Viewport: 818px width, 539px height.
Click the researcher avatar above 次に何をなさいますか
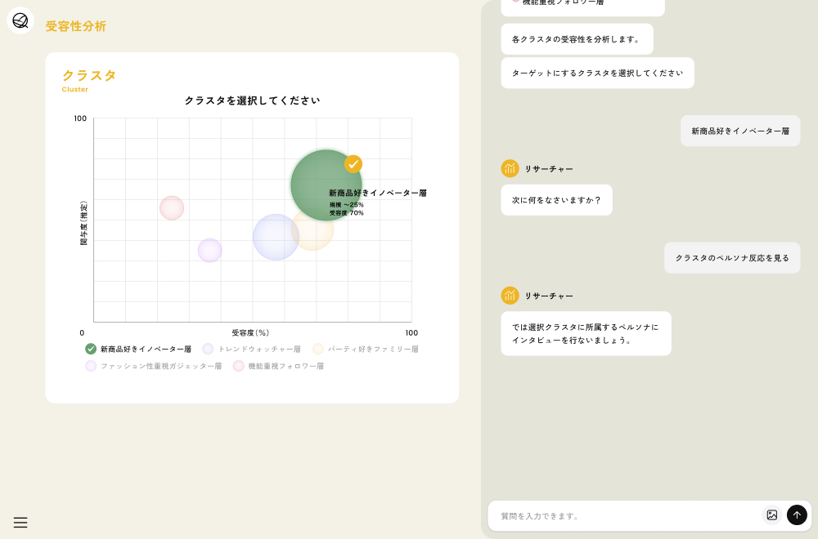(510, 169)
